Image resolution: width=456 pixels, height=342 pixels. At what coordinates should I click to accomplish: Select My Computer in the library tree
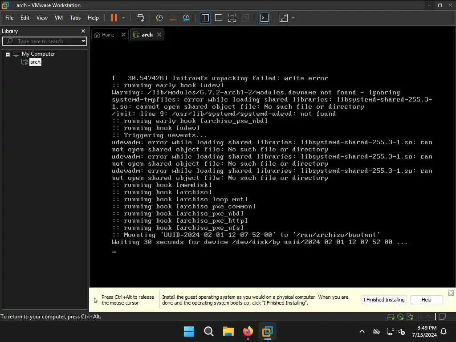pos(38,54)
